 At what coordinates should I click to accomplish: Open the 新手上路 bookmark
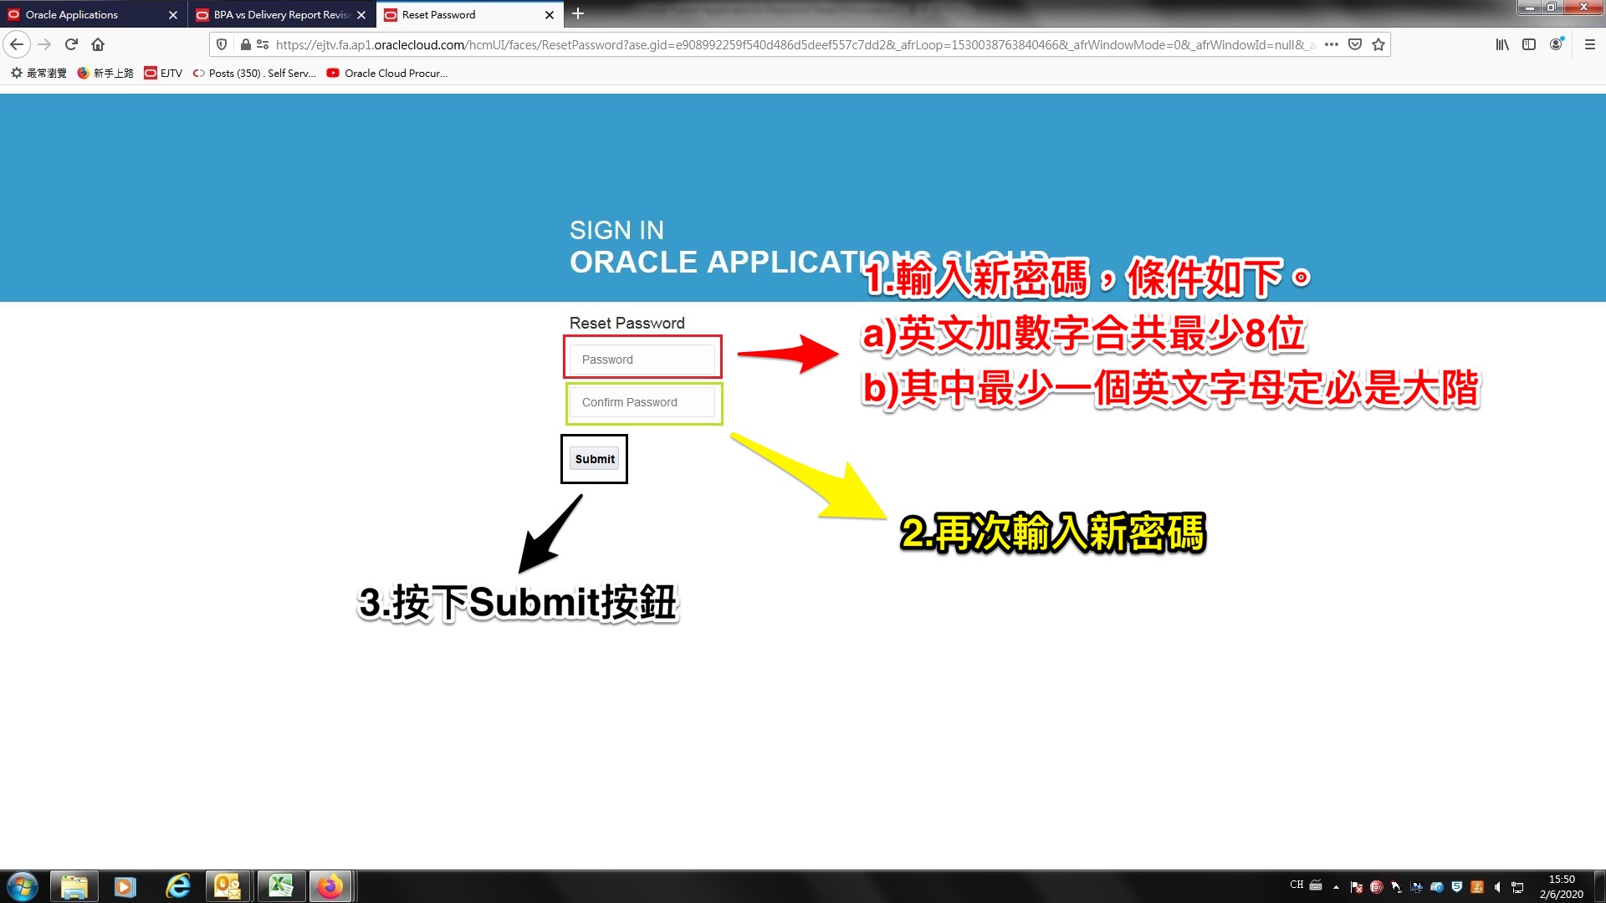(x=105, y=73)
